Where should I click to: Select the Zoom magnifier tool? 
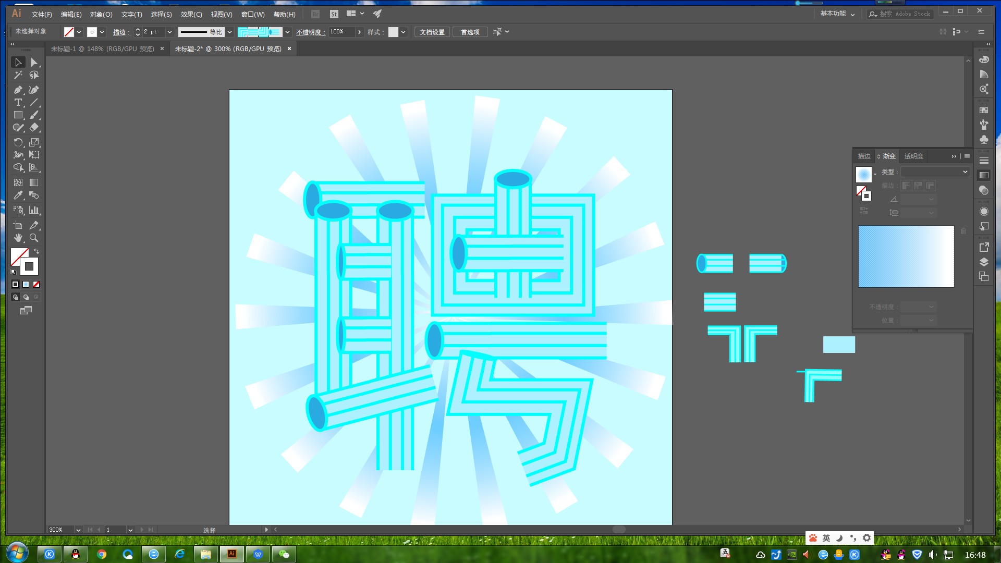(34, 238)
